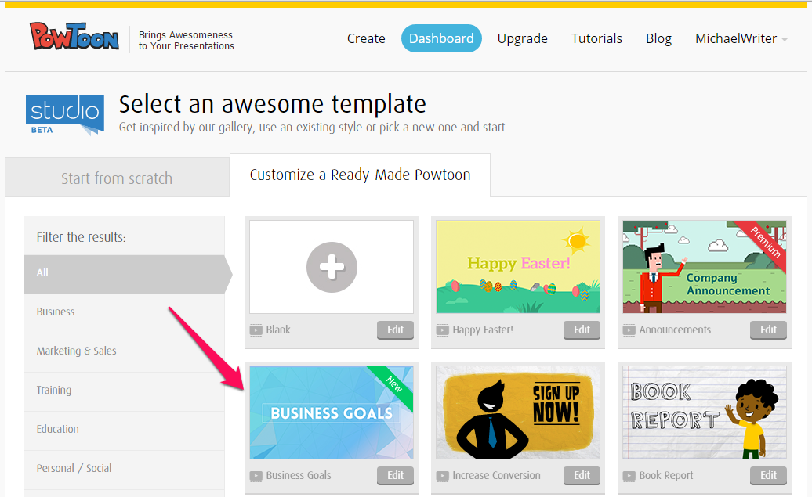Click the MichaelWriter username
The image size is (812, 497).
click(x=736, y=38)
